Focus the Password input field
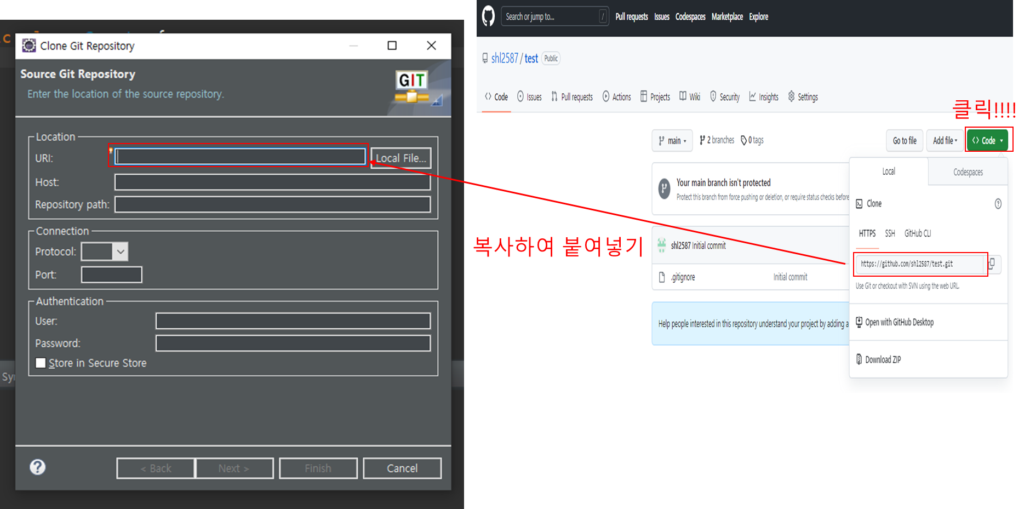This screenshot has width=1030, height=509. tap(293, 344)
